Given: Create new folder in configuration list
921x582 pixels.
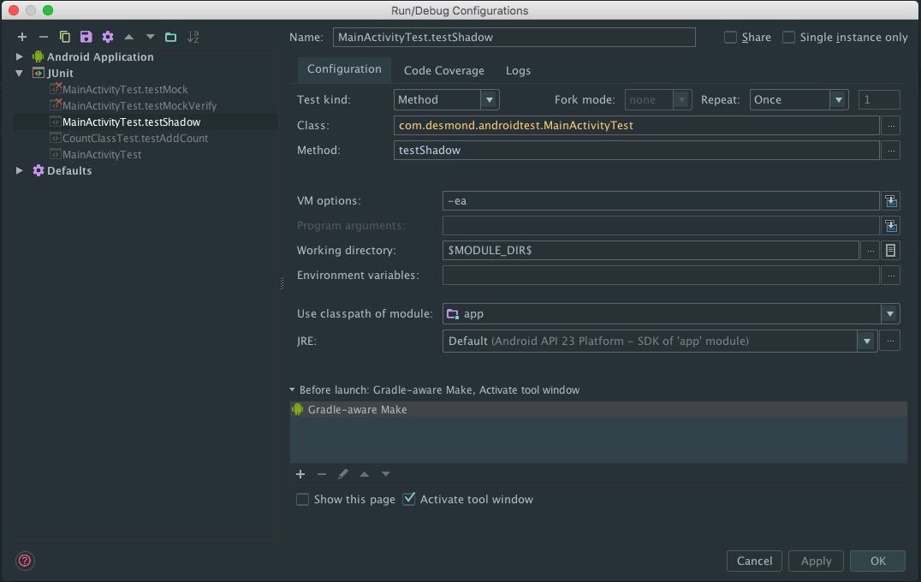Looking at the screenshot, I should pyautogui.click(x=171, y=37).
